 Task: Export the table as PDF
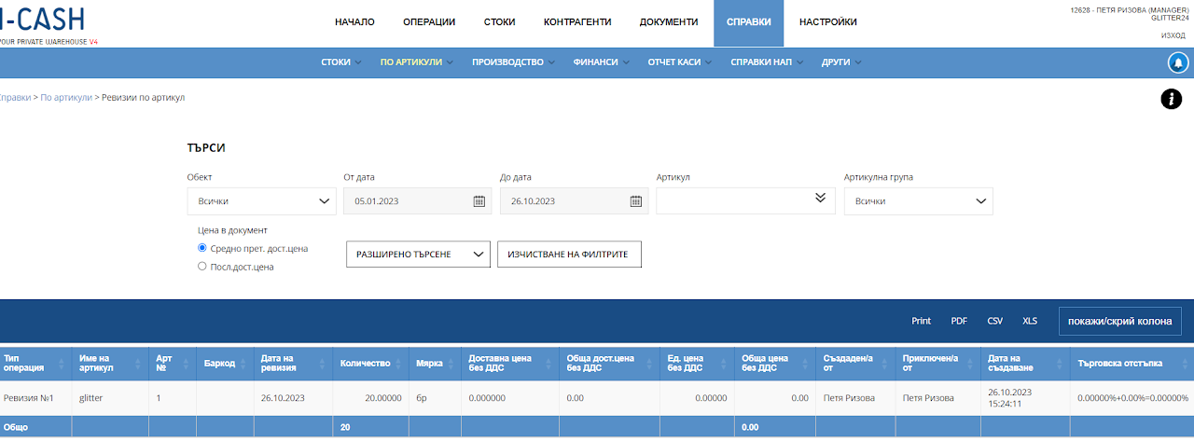pos(959,321)
